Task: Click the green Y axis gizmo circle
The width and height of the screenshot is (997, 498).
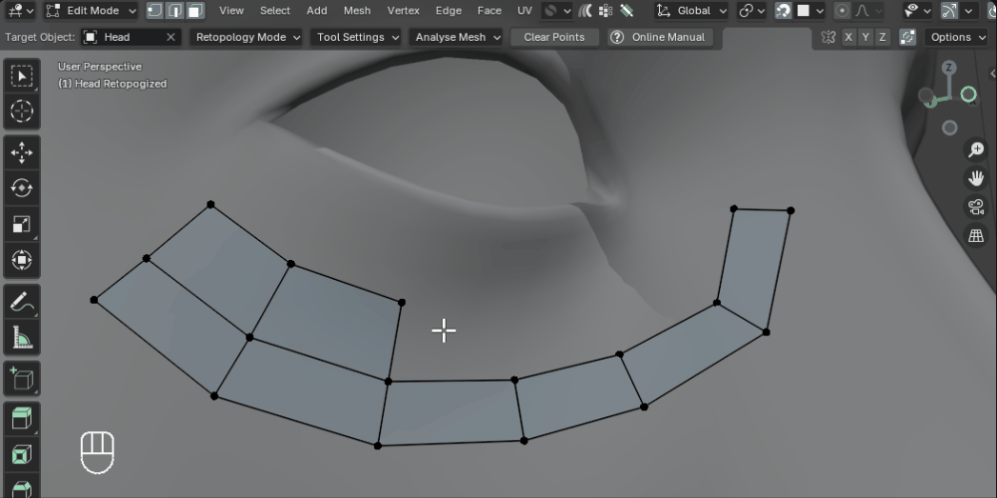Action: coord(968,95)
